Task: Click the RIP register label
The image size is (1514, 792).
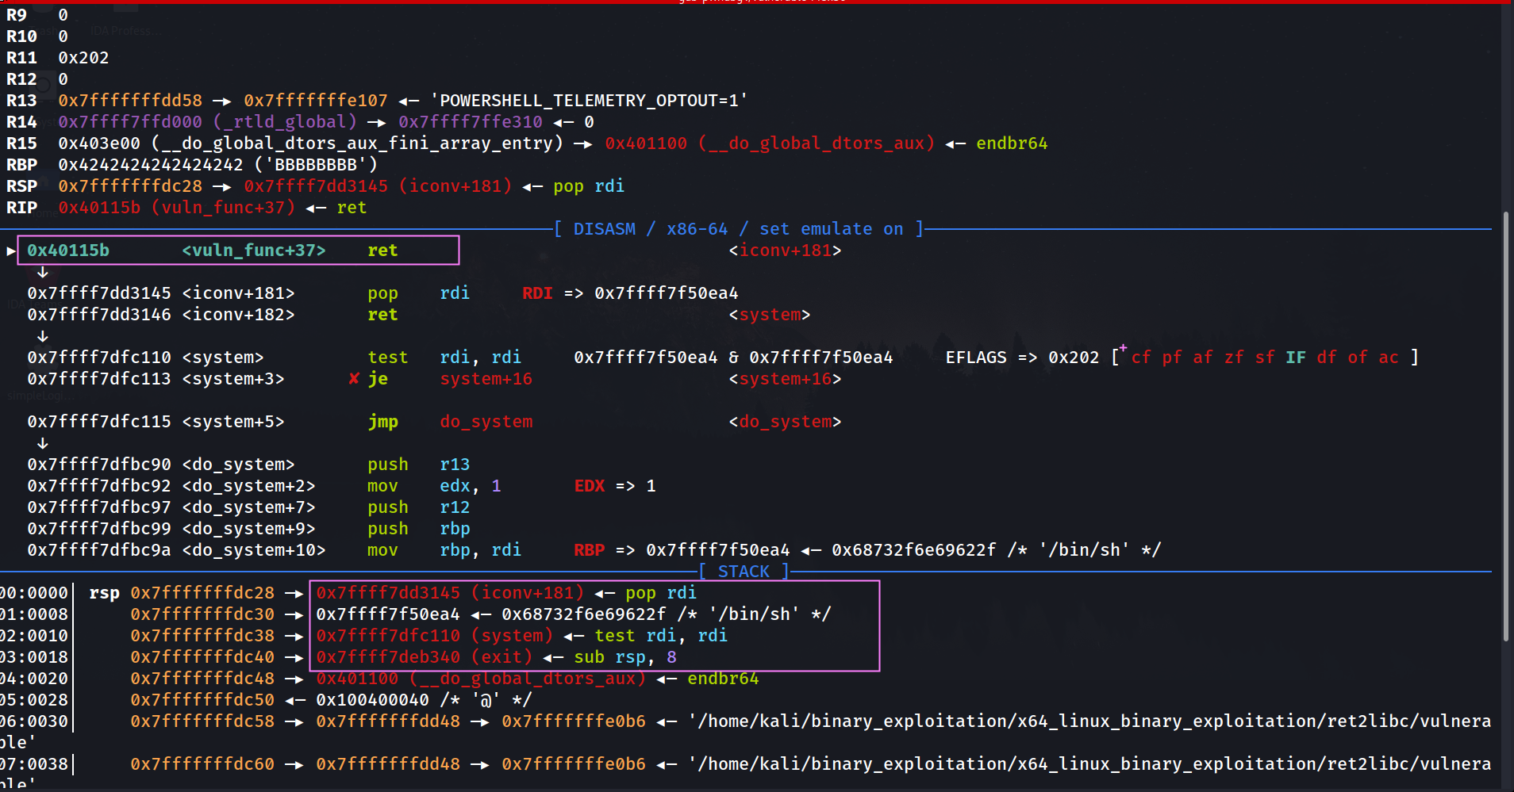Action: [x=21, y=208]
